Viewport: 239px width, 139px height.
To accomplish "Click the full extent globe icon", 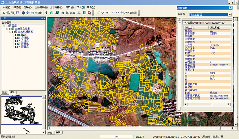I will (23, 12).
